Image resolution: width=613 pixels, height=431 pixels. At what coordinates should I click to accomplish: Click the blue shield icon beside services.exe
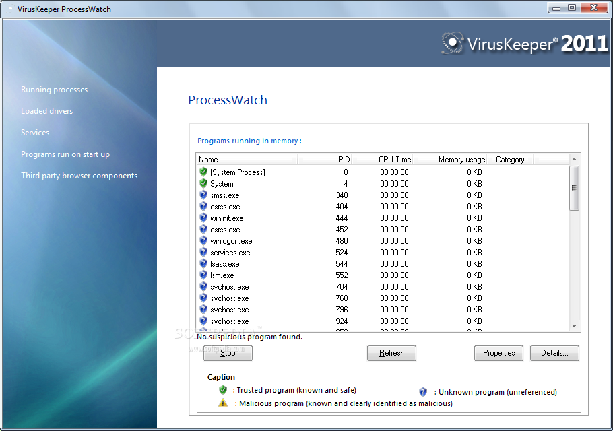coord(203,252)
